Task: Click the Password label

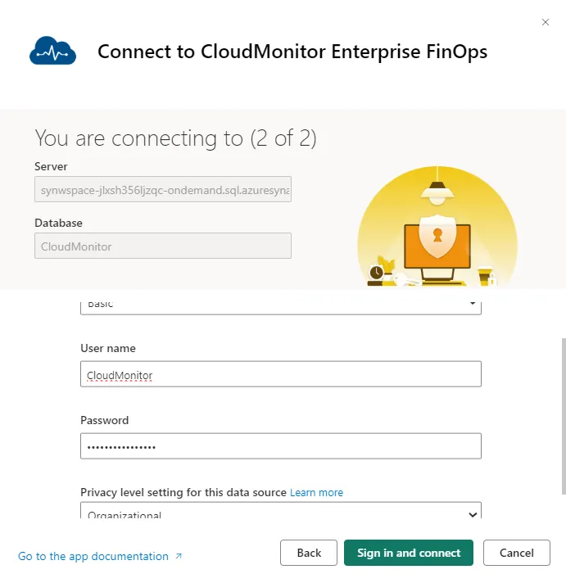Action: (105, 421)
